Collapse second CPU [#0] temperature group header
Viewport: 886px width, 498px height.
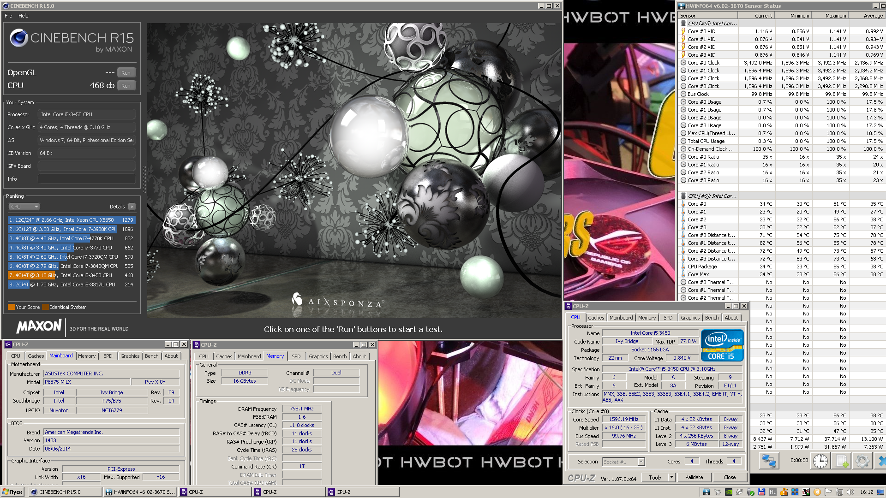tap(712, 196)
